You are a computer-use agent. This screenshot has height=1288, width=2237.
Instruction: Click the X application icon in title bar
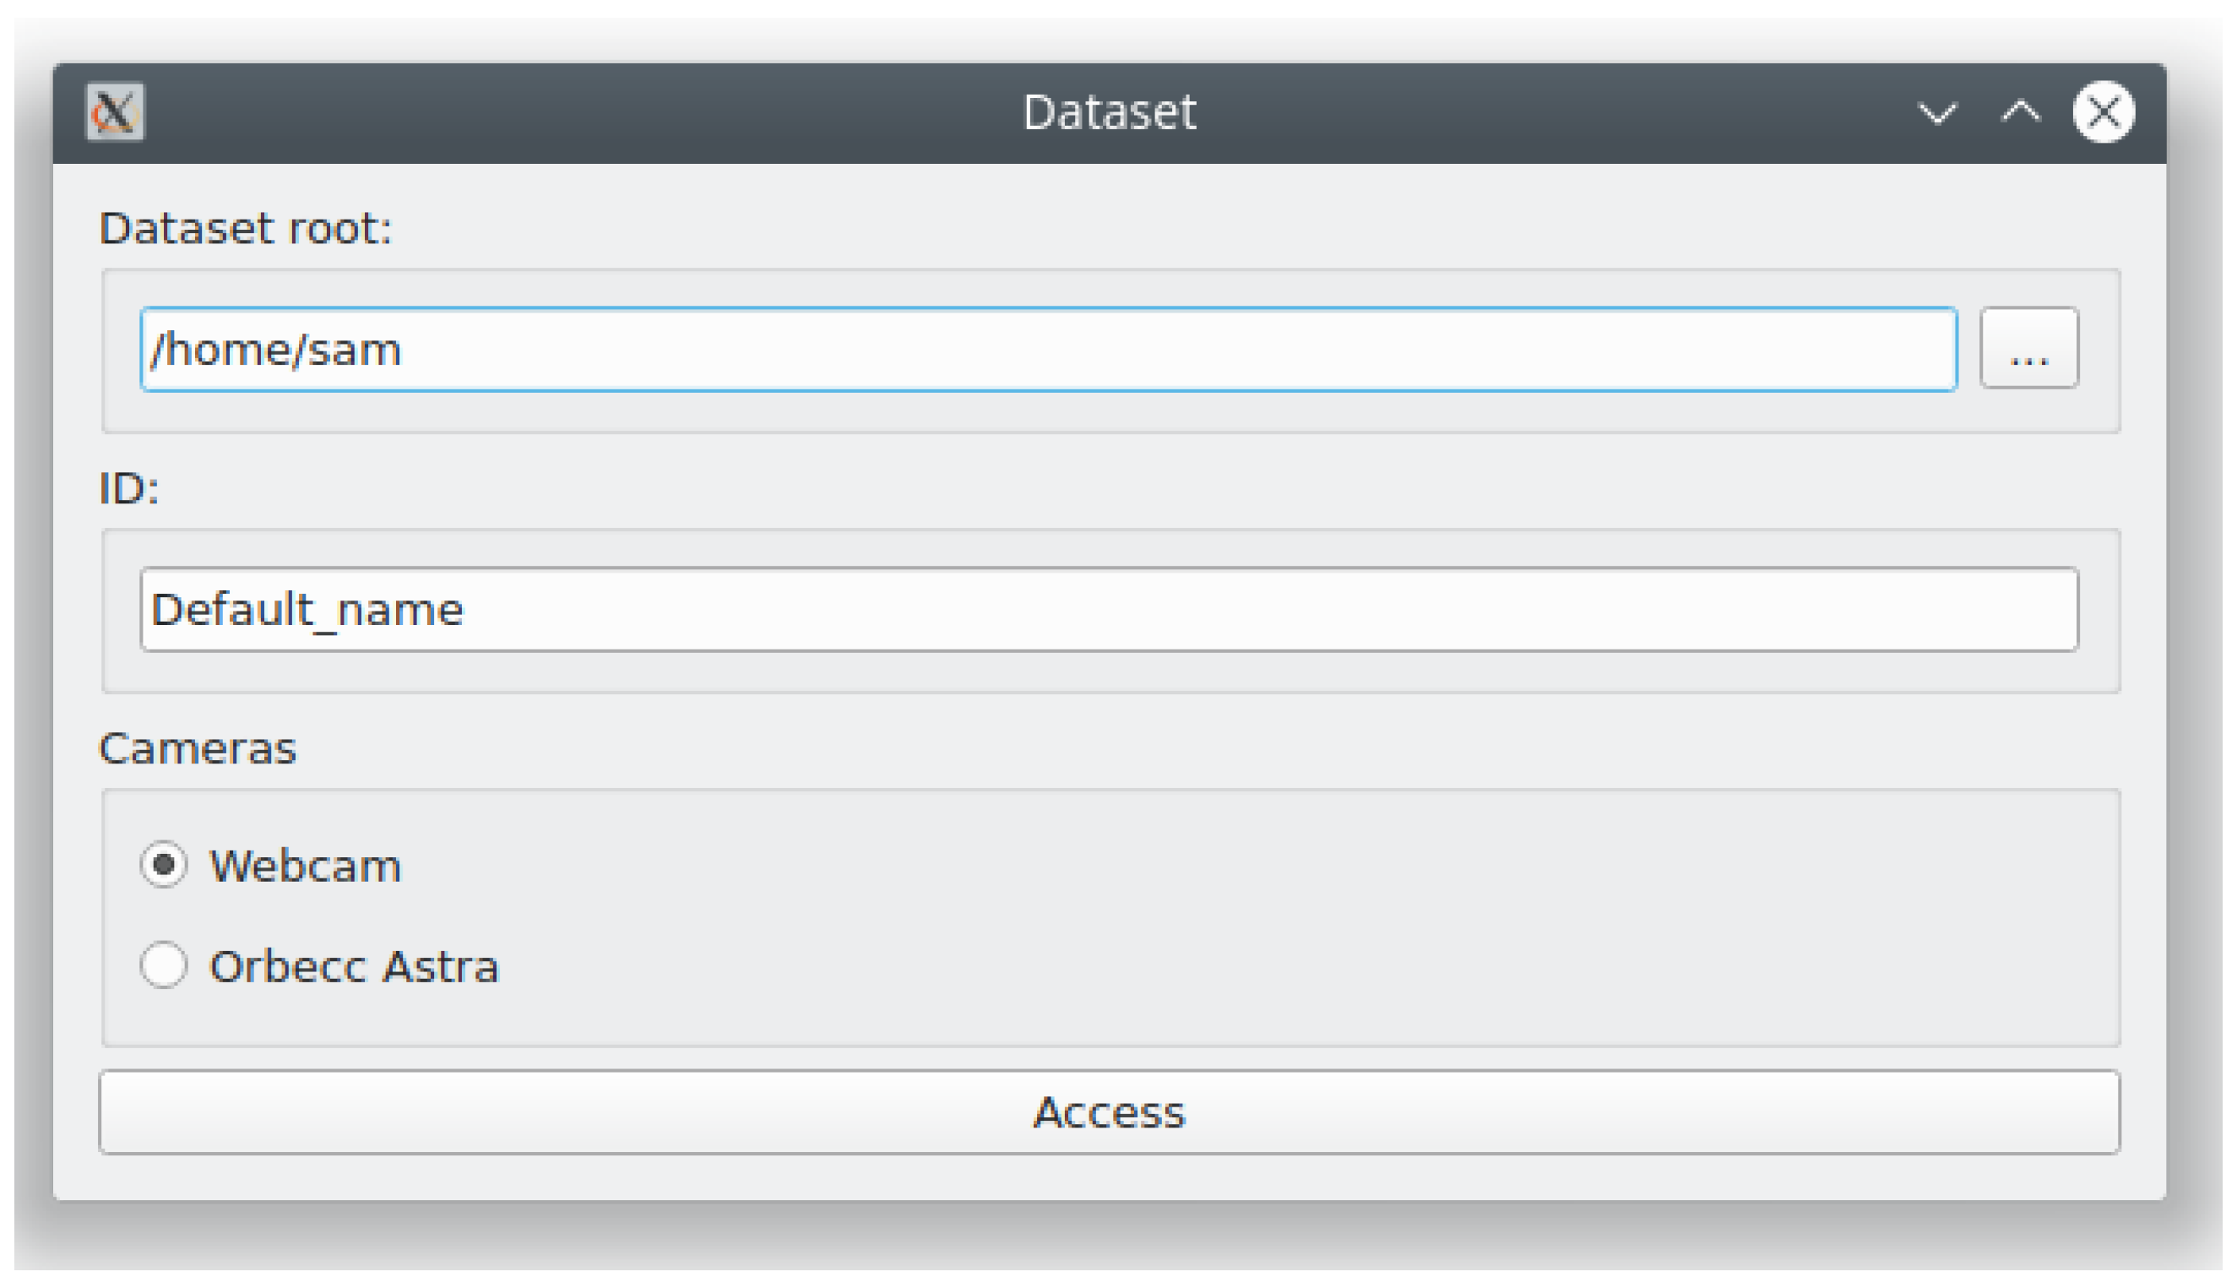(115, 112)
